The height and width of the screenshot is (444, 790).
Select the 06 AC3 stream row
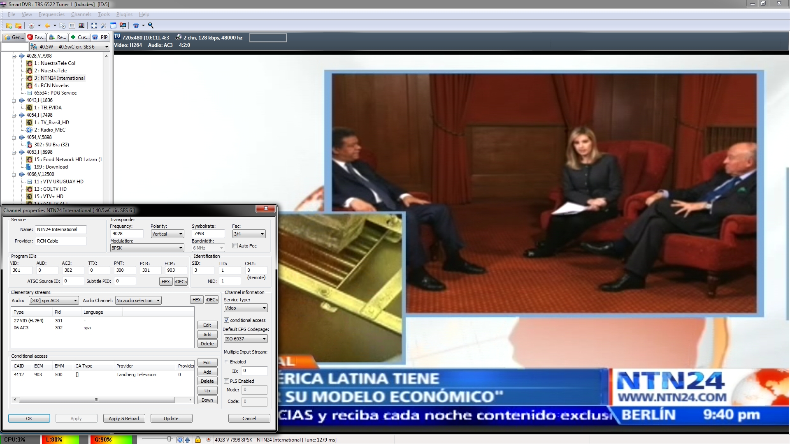[x=102, y=328]
